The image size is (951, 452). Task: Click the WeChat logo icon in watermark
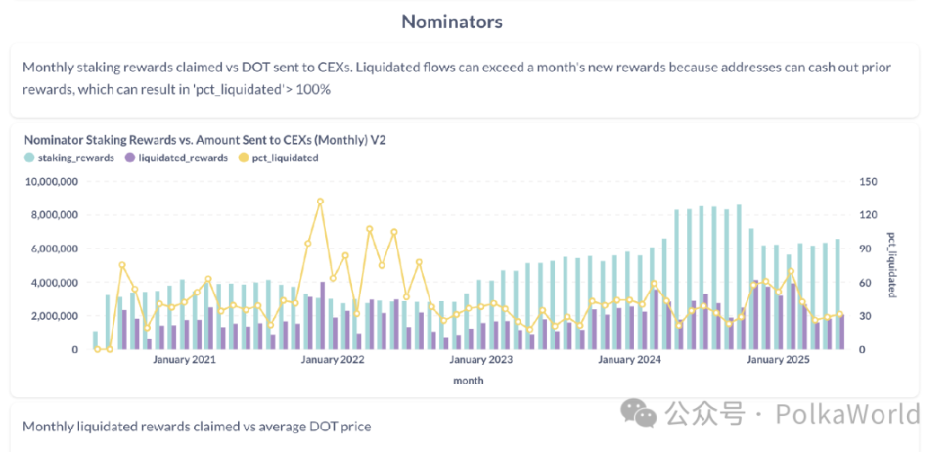pos(642,414)
